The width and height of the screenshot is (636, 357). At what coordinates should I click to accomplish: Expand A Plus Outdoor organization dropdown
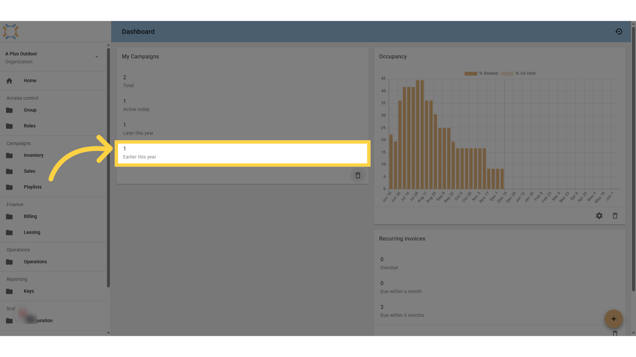[x=97, y=57]
